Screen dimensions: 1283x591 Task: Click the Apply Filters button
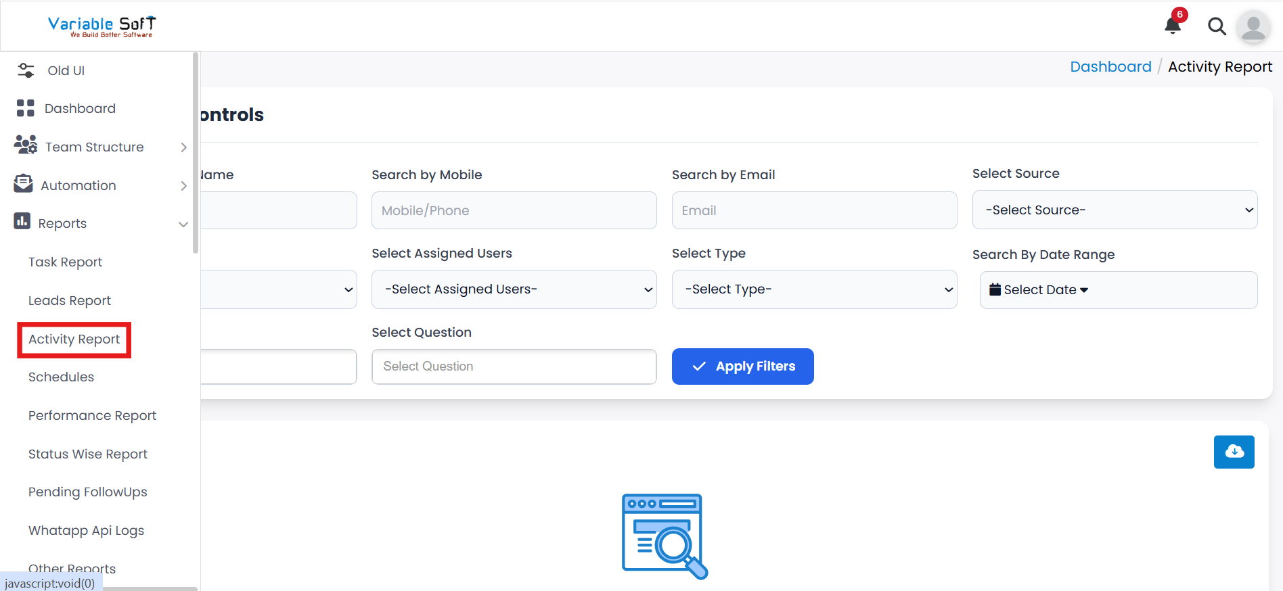tap(742, 367)
